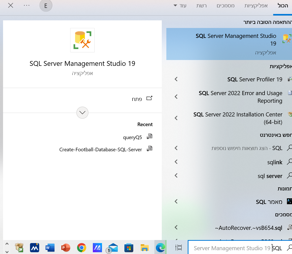Expand SQL Server 2022 Installation Center options
The height and width of the screenshot is (254, 292).
coord(176,118)
